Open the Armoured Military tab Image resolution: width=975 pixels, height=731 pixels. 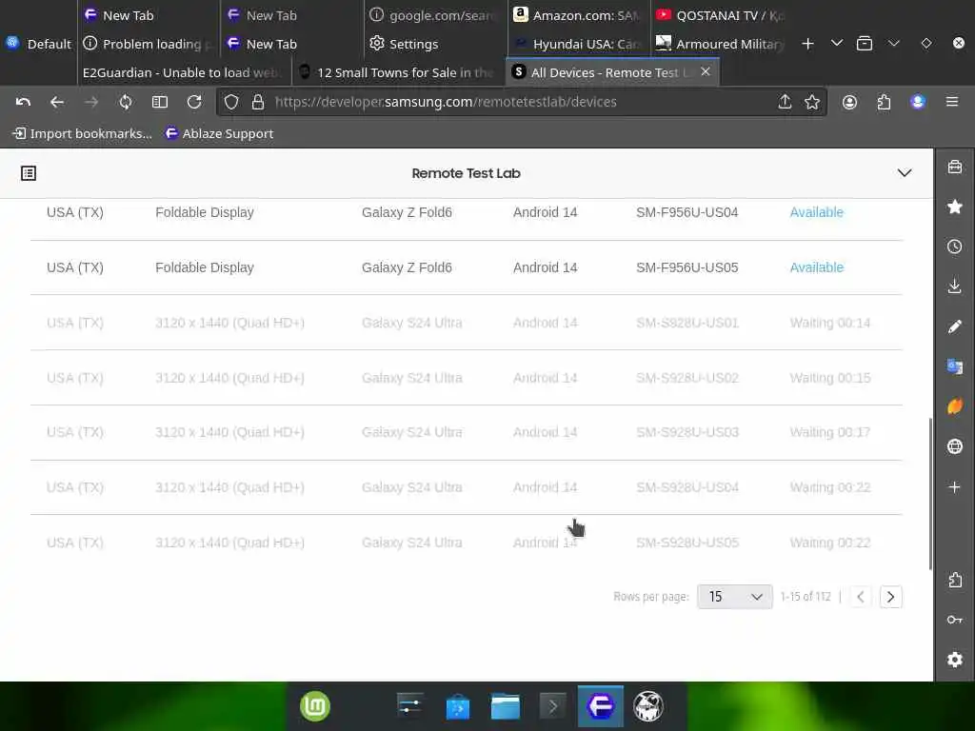click(x=722, y=44)
